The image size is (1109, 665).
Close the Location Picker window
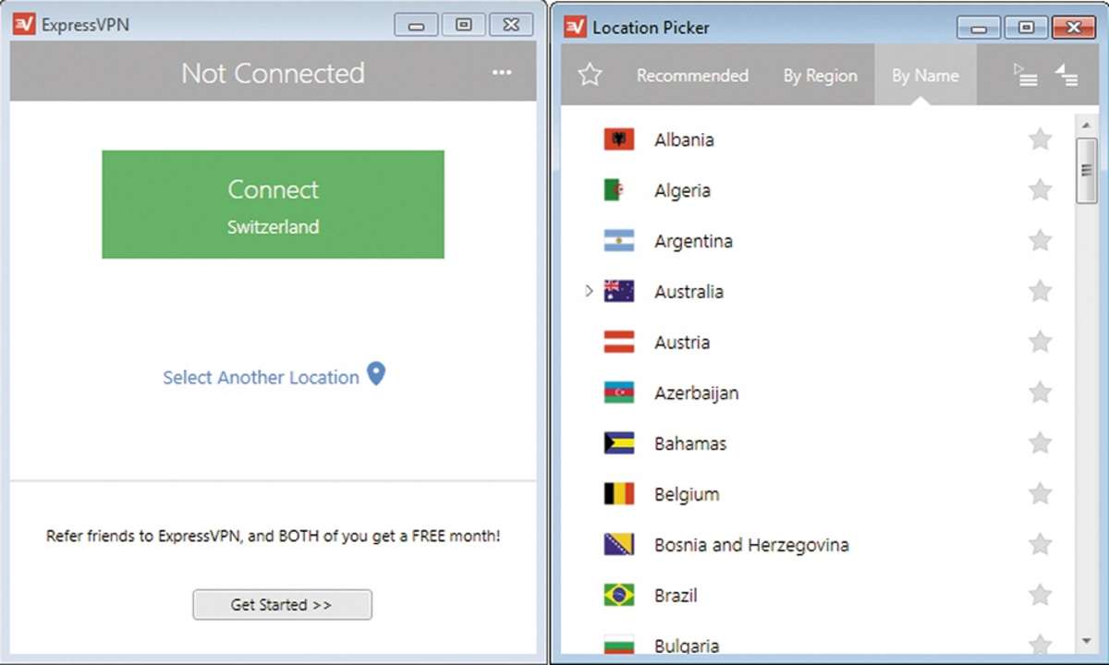1074,28
